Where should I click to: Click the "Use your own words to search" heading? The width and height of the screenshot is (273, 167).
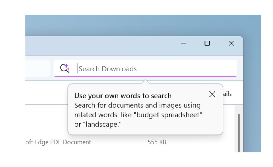pyautogui.click(x=123, y=96)
